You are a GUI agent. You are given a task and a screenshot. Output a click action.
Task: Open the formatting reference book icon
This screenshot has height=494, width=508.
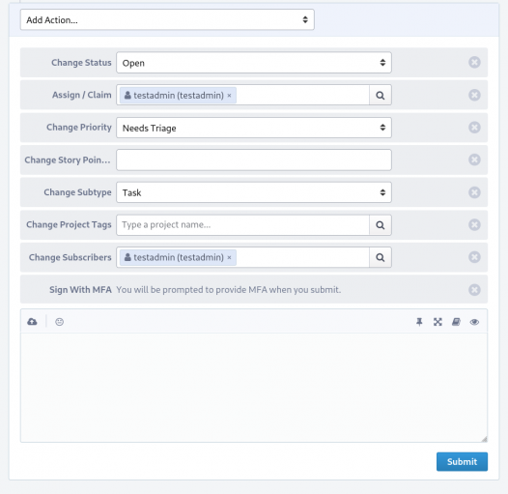point(456,322)
